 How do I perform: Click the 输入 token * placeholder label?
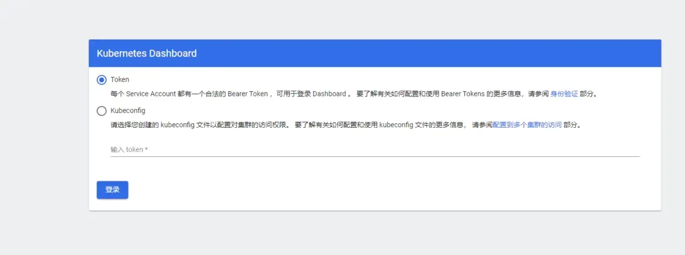point(129,149)
